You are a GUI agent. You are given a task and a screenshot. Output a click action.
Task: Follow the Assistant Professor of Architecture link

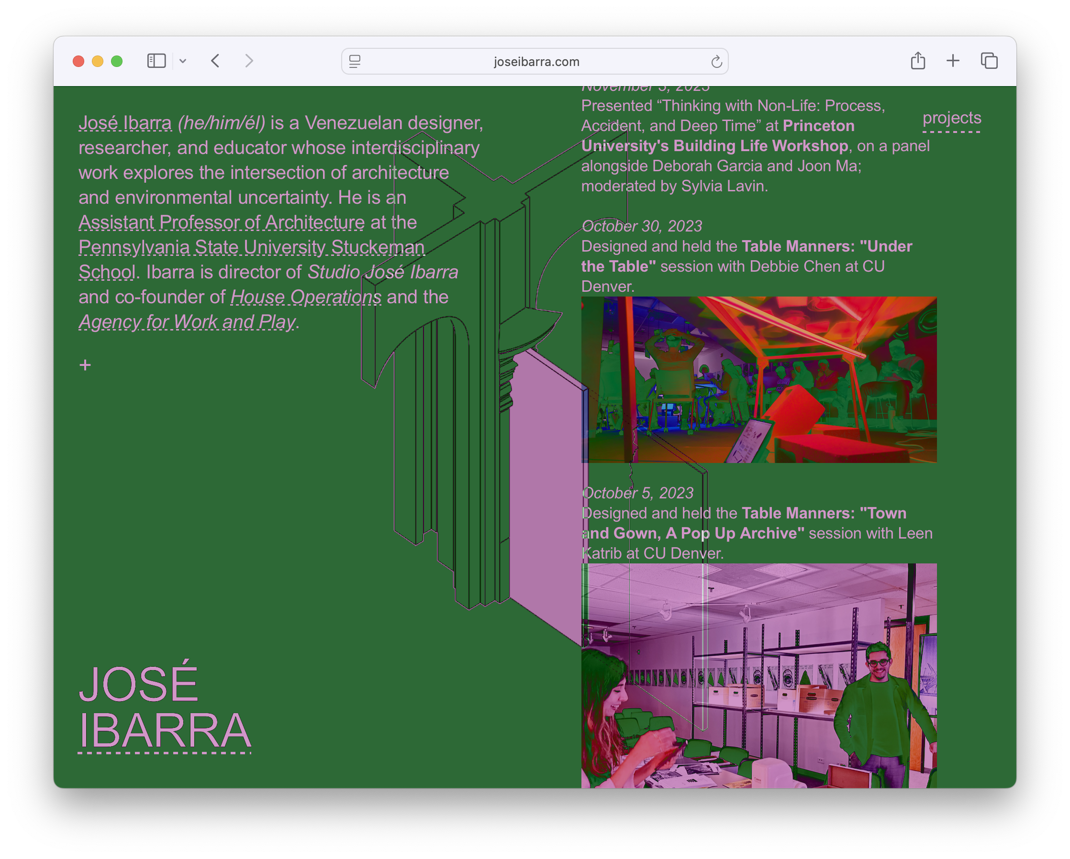222,223
